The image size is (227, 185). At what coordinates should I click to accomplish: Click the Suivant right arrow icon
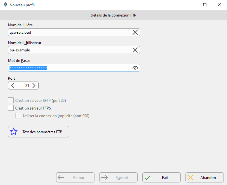point(104,177)
